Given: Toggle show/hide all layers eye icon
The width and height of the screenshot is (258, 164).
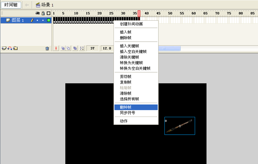Looking at the screenshot, I should point(37,13).
